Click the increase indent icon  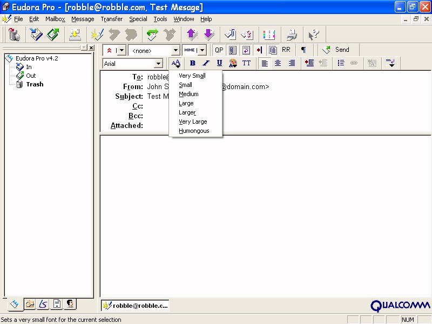tap(309, 63)
